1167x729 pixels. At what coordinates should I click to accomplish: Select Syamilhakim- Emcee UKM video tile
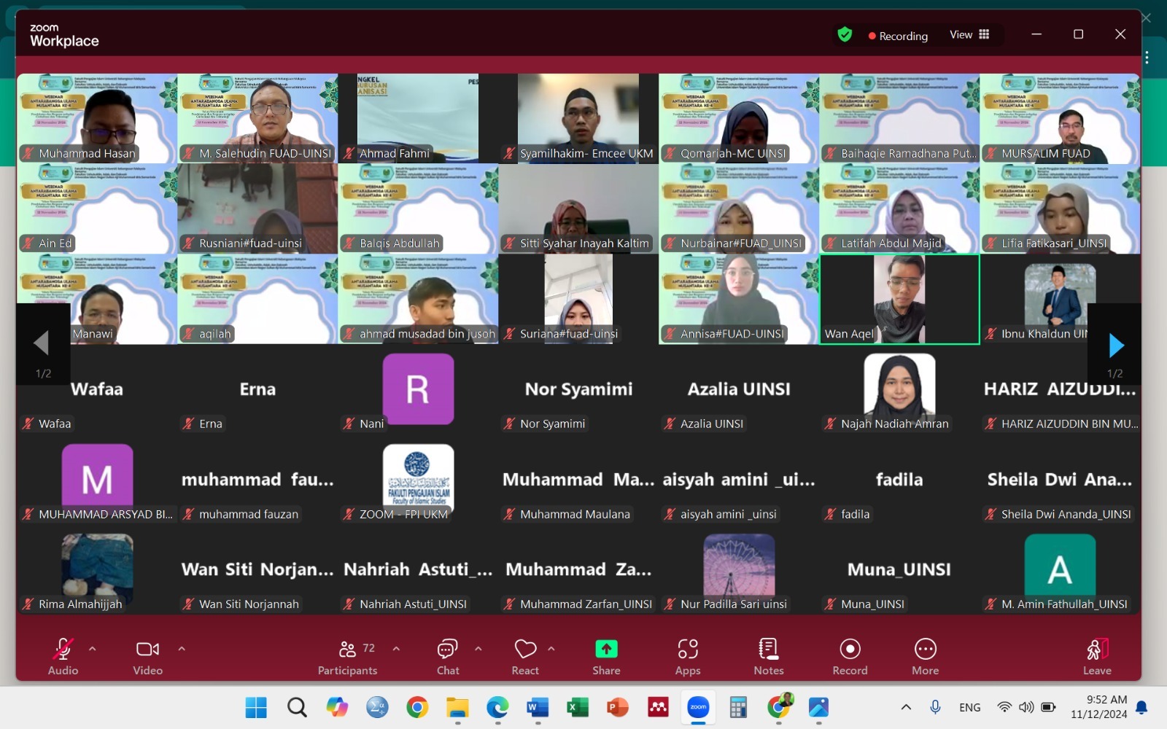[578, 118]
